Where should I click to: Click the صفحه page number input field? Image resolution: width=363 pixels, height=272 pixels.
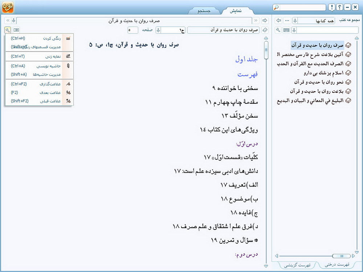(132, 30)
